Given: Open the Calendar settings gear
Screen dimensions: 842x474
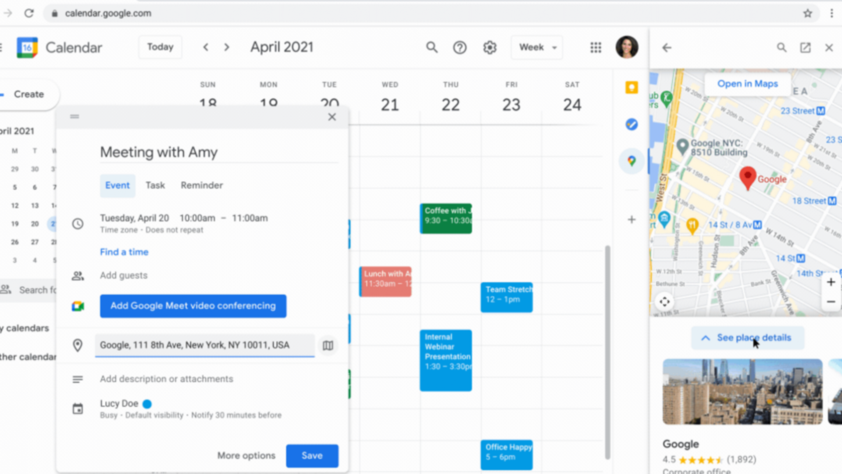Looking at the screenshot, I should [x=490, y=47].
